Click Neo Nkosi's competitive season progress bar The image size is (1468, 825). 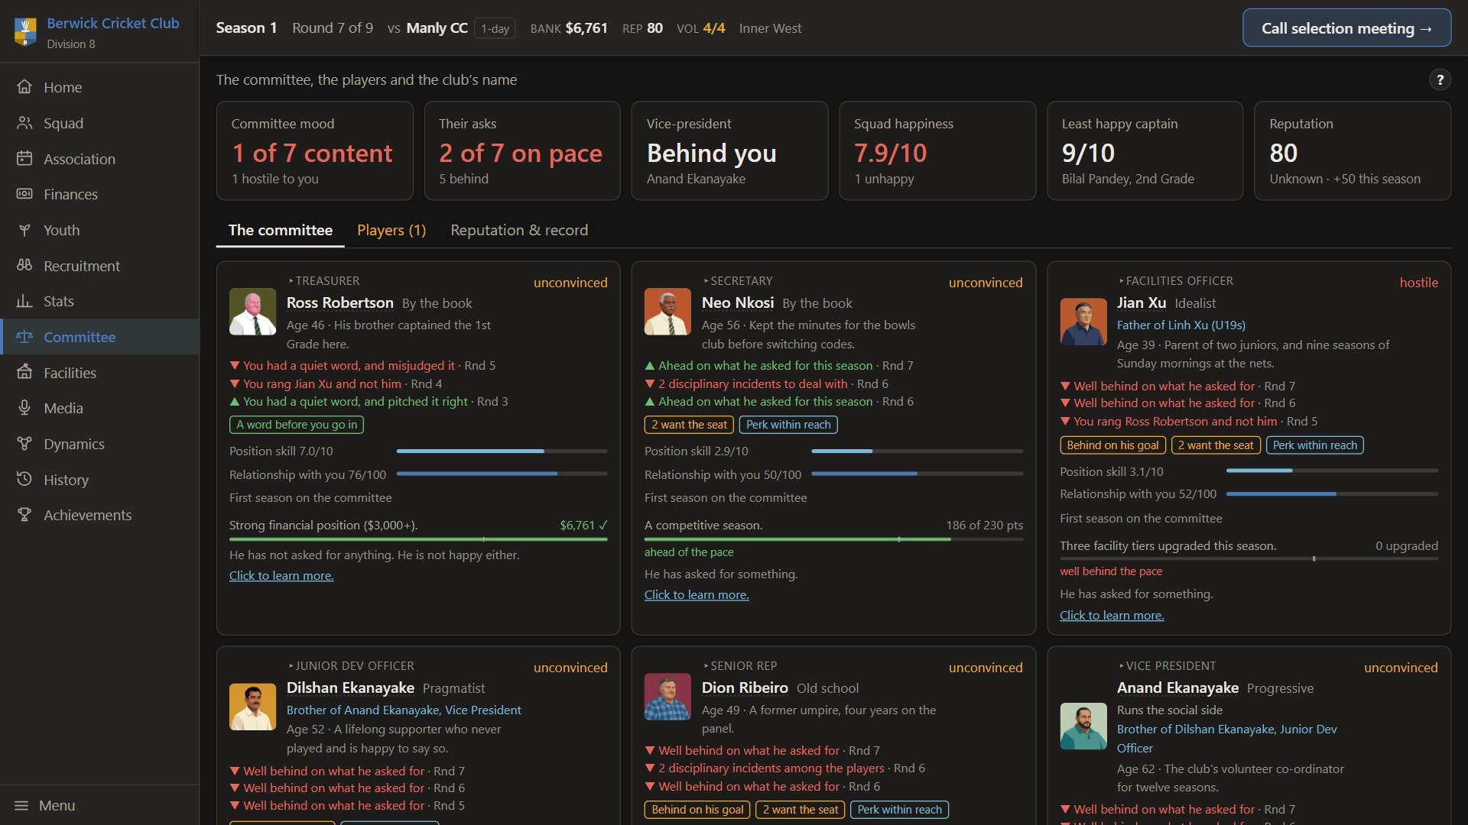click(833, 539)
